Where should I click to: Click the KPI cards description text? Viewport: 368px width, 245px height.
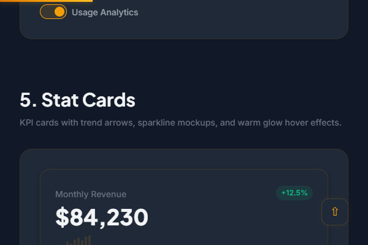click(180, 123)
